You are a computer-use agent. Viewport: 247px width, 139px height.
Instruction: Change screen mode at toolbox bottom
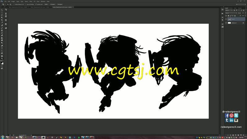pyautogui.click(x=2, y=68)
